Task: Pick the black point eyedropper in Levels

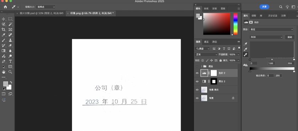Action: pyautogui.click(x=246, y=44)
